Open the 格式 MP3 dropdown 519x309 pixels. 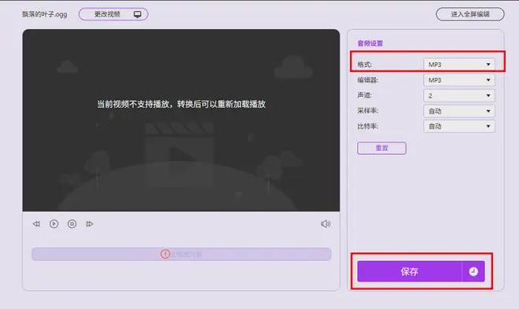pos(459,64)
